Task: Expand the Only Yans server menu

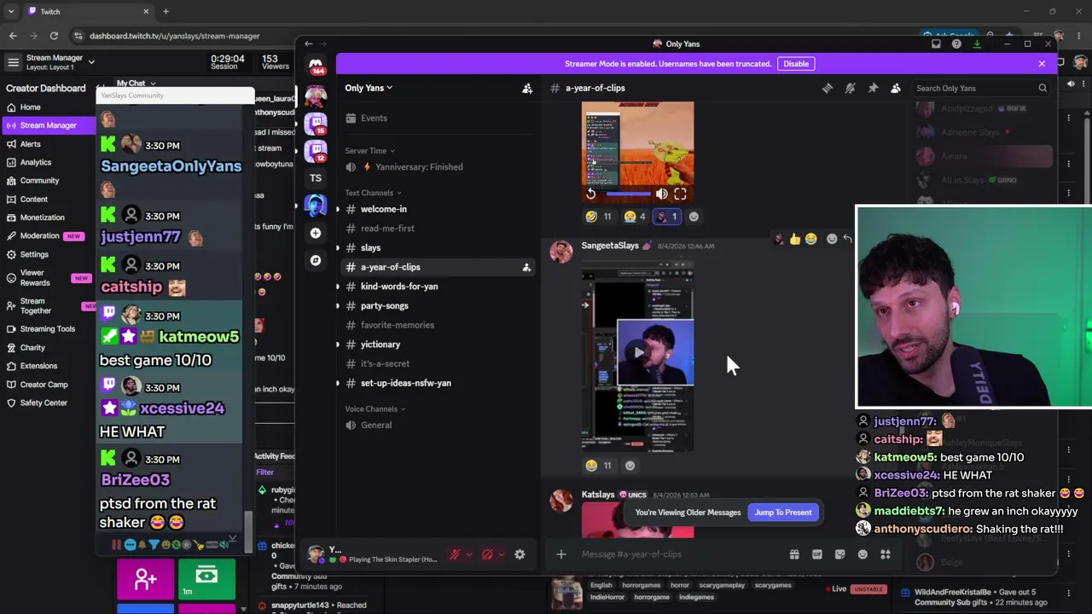Action: pyautogui.click(x=369, y=88)
